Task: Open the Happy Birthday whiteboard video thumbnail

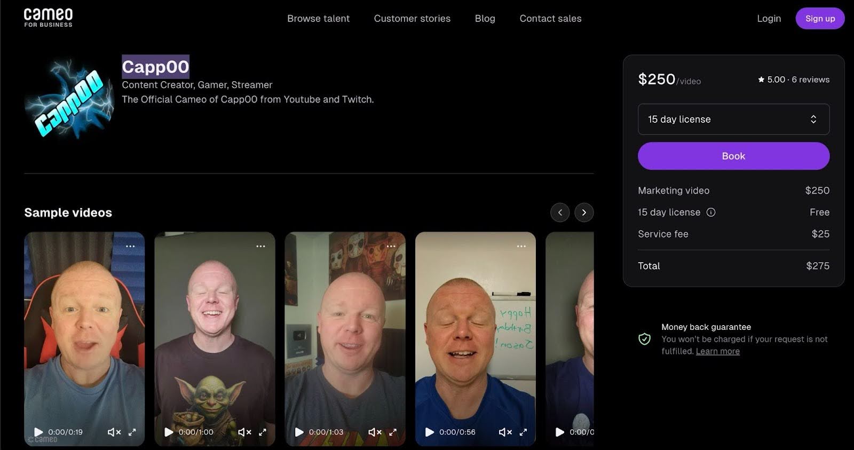Action: [x=475, y=338]
